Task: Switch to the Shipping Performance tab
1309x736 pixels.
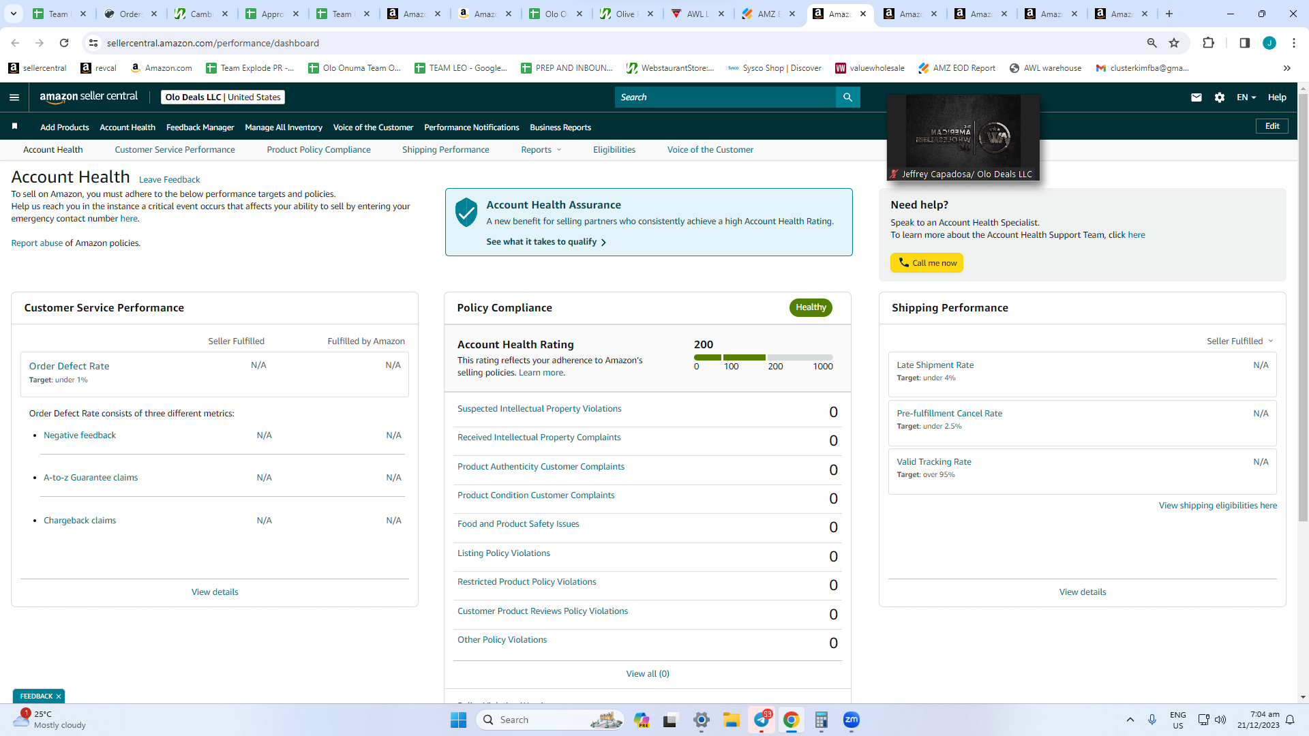Action: [x=445, y=150]
